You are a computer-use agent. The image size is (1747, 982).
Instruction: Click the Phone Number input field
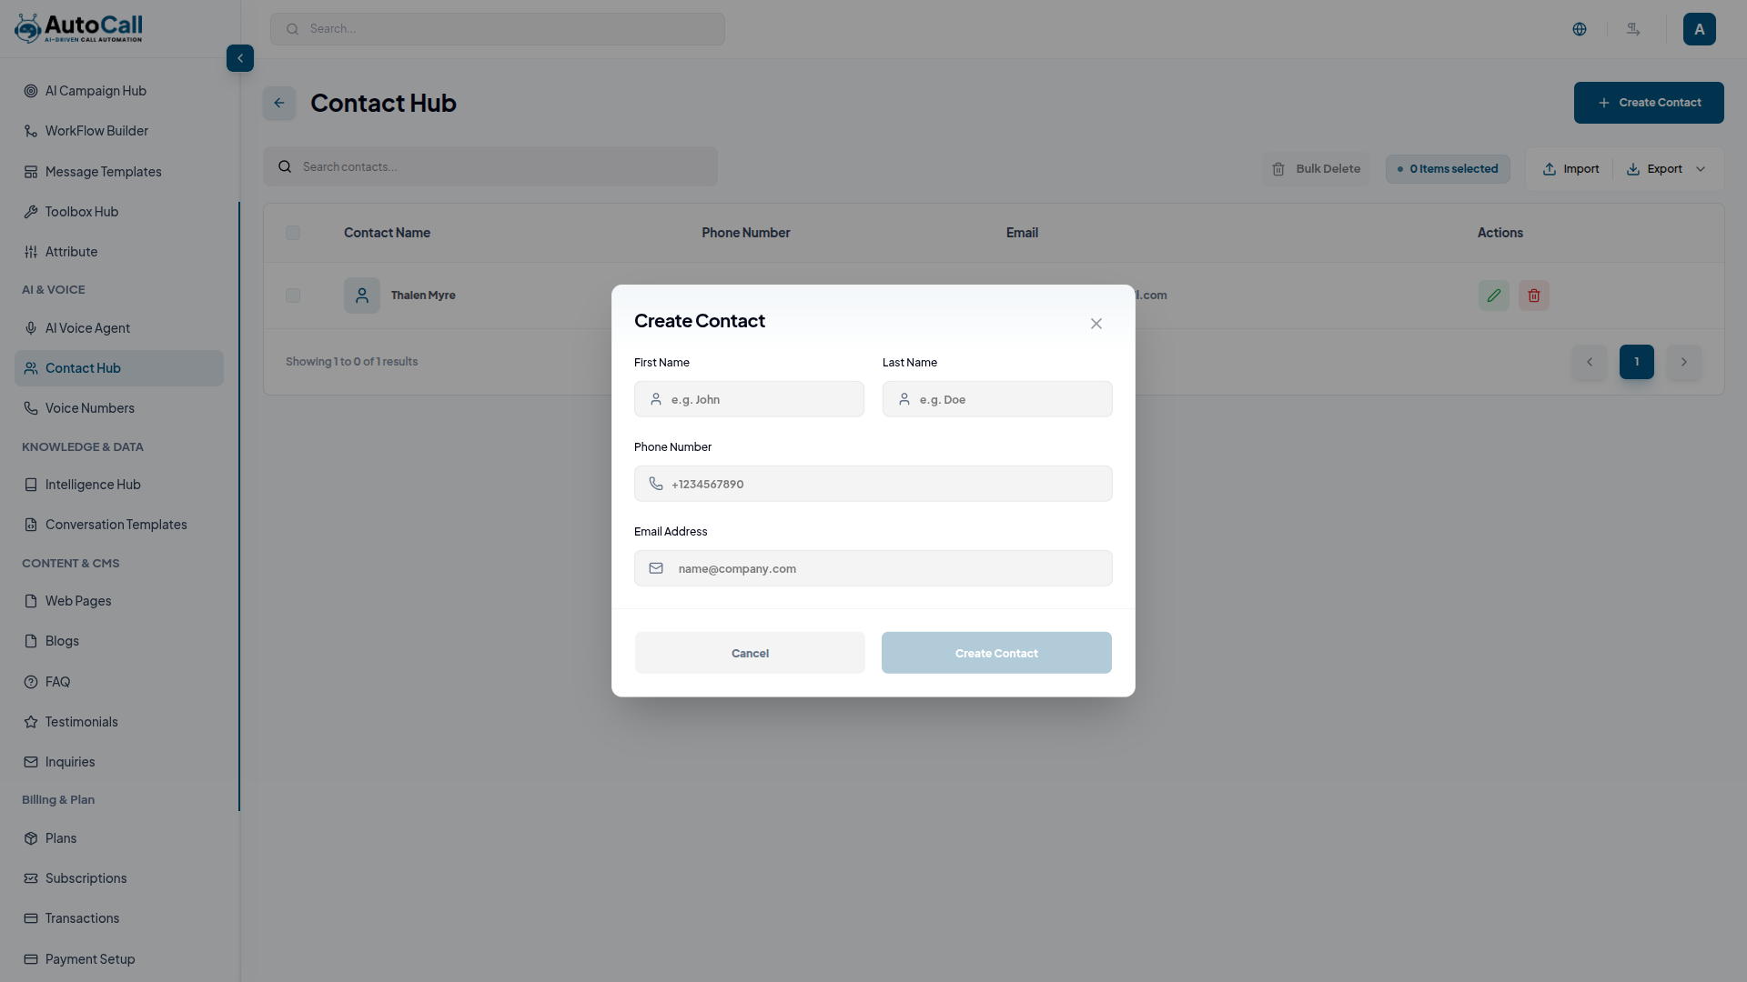(873, 484)
